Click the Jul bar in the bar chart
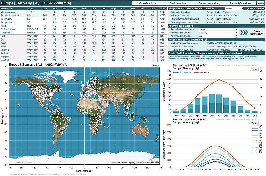Viewport: 266px width, 176px height. pos(219,104)
